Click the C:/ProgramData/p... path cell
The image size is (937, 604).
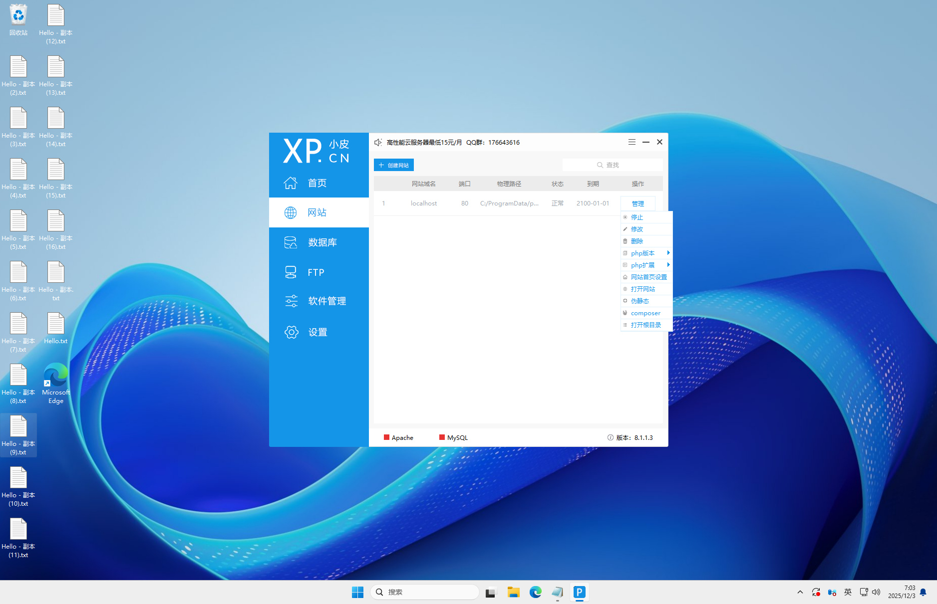(x=509, y=203)
